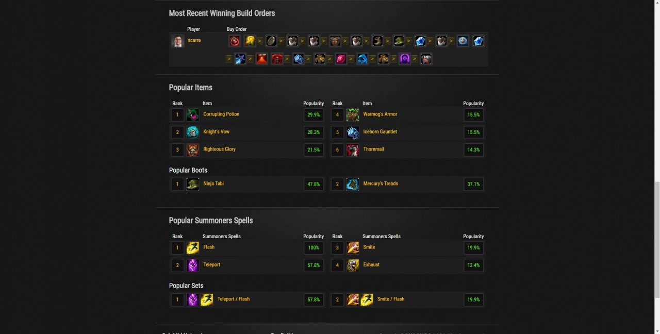Click the first item in scarra's buy order
This screenshot has height=334, width=660.
click(235, 41)
